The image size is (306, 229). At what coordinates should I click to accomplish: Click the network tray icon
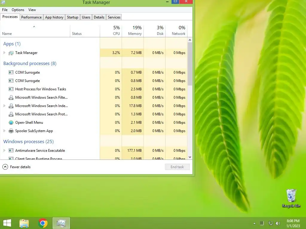pyautogui.click(x=270, y=223)
